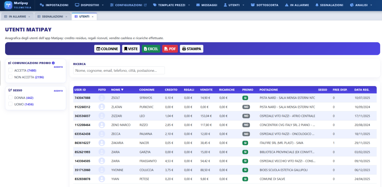The width and height of the screenshot is (382, 187).
Task: Expand the Template Prezzi dropdown
Action: (171, 5)
